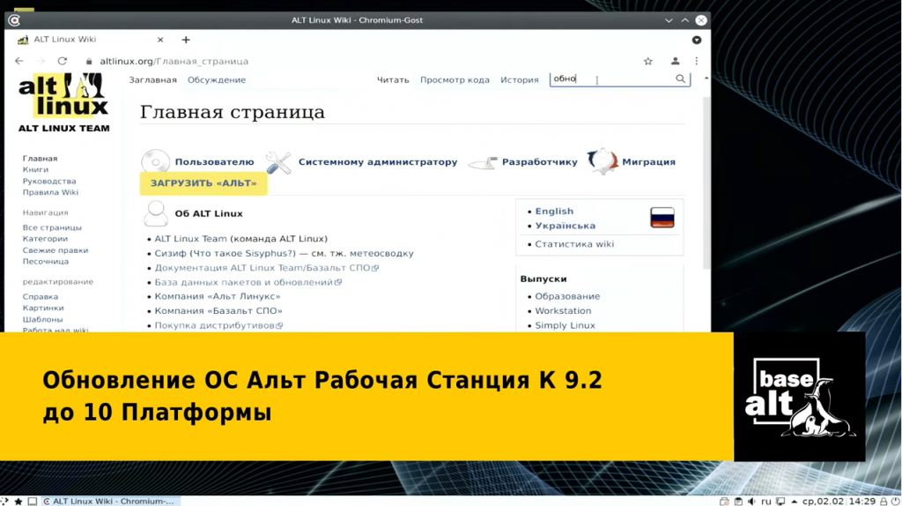Click the Chromium-Gost icon in the title bar

pos(14,20)
